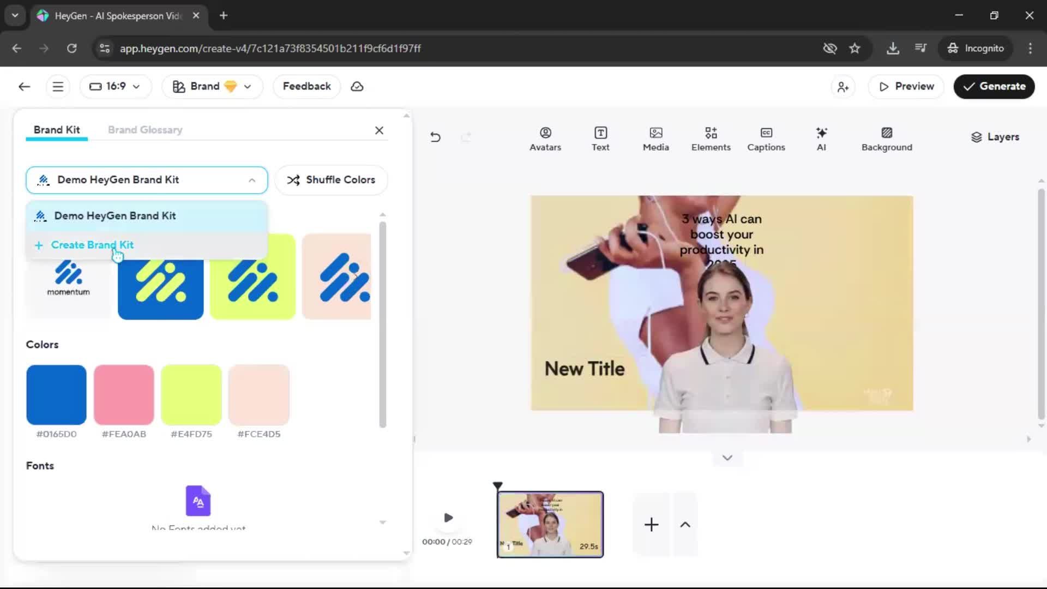Open the Media panel

[x=655, y=139]
